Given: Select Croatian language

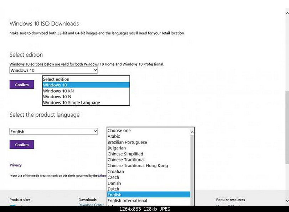Looking at the screenshot, I should click(x=149, y=171).
